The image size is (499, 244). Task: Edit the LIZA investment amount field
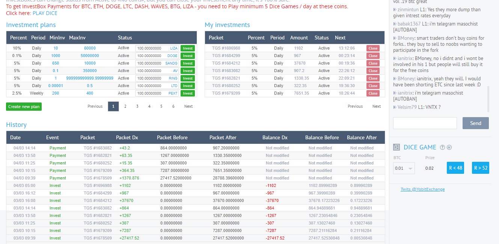coord(157,48)
